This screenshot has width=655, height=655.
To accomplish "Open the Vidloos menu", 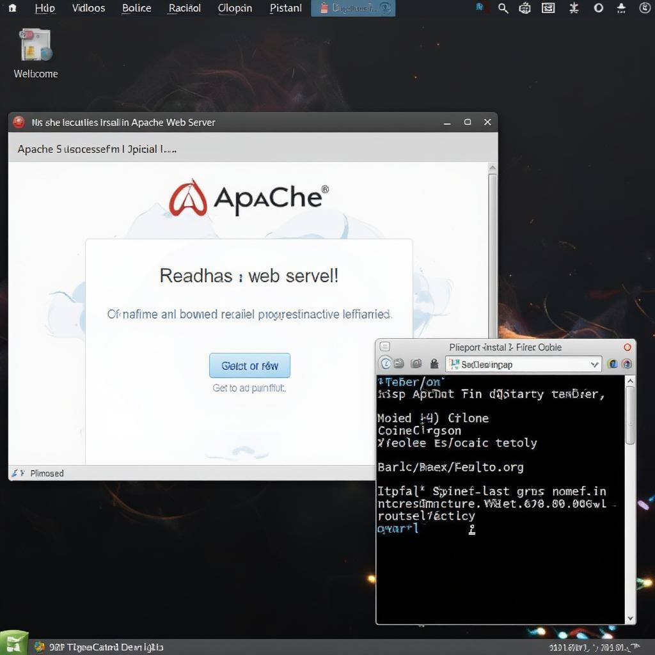I will tap(88, 8).
